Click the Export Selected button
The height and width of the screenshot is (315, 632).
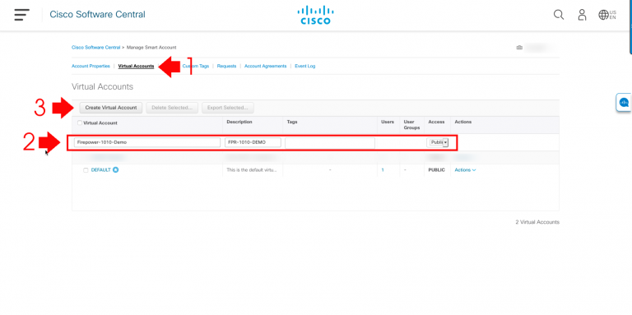click(228, 108)
